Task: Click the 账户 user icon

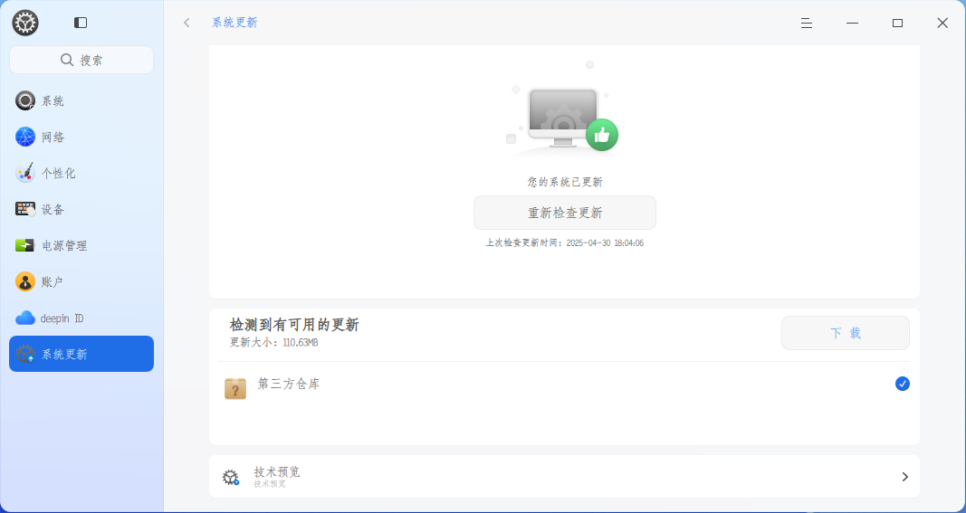Action: [25, 281]
